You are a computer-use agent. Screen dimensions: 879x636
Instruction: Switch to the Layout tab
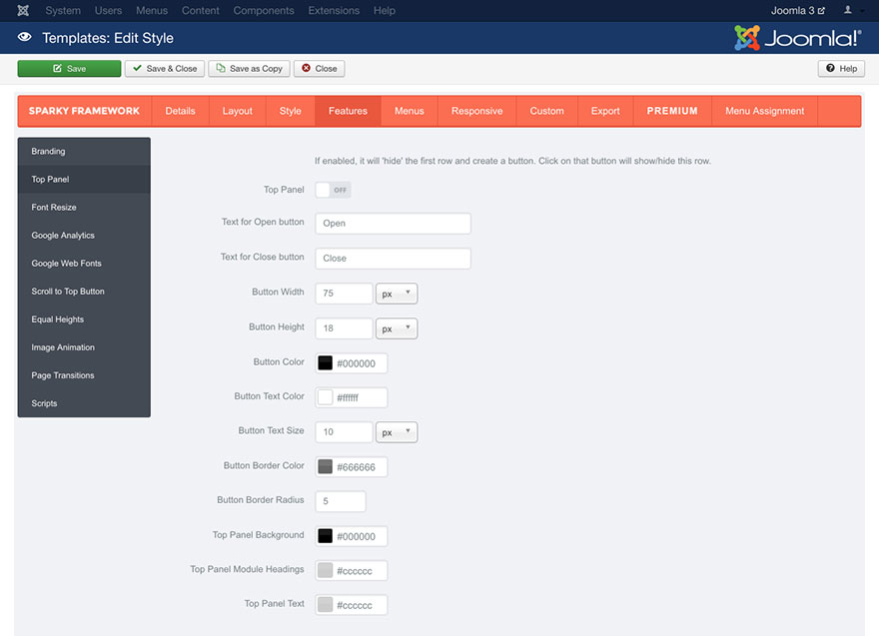(x=237, y=111)
